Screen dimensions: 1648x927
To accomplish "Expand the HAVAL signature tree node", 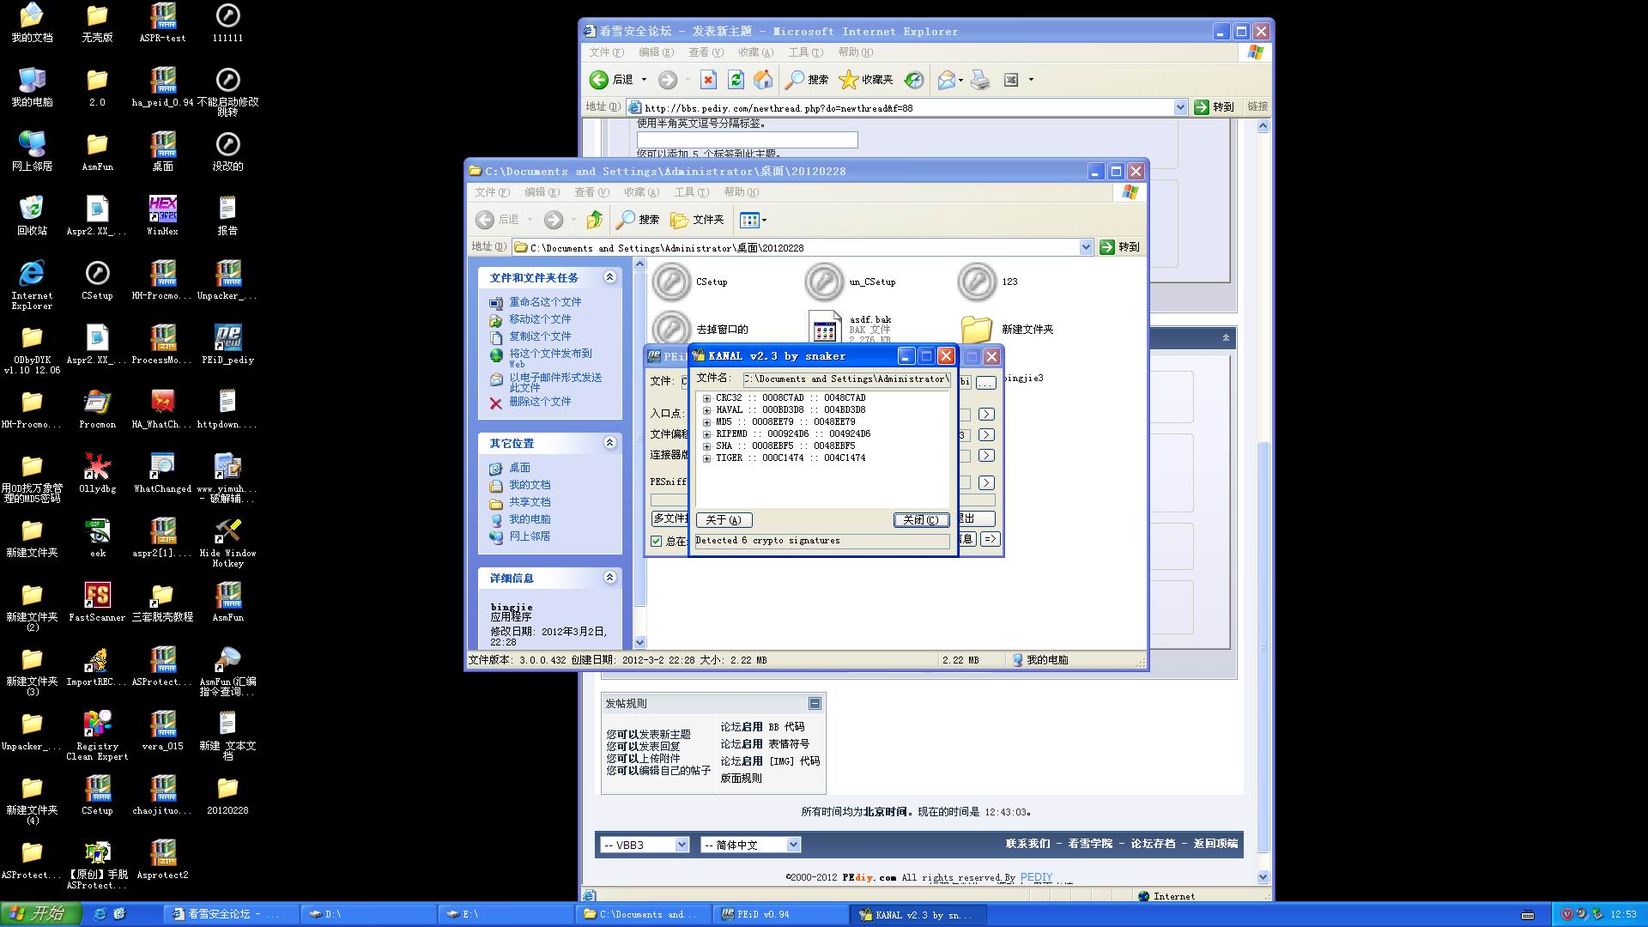I will tap(706, 410).
